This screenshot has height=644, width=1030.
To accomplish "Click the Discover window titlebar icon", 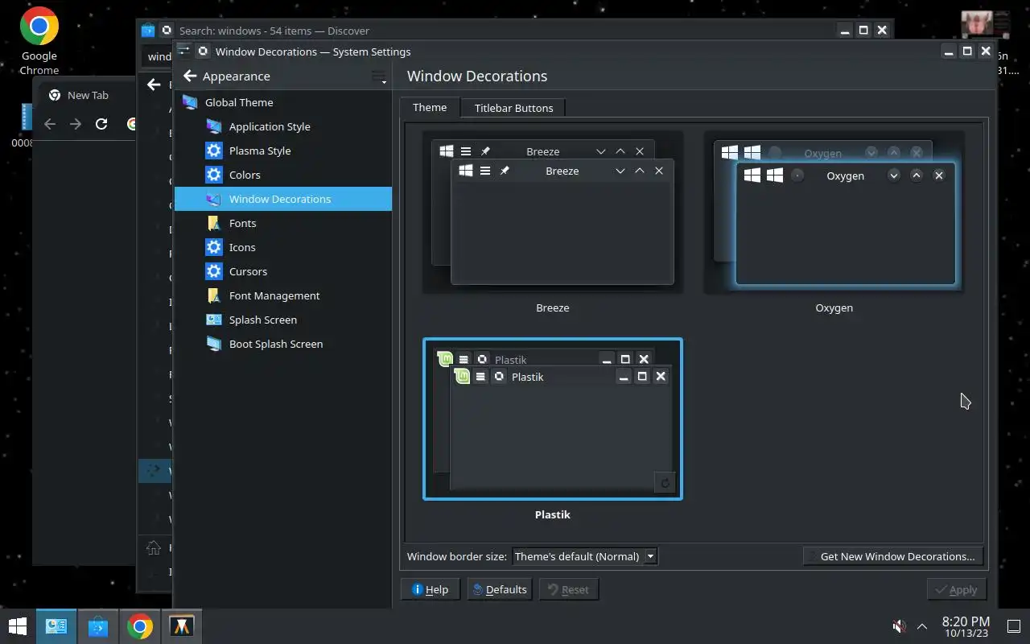I will [x=147, y=31].
